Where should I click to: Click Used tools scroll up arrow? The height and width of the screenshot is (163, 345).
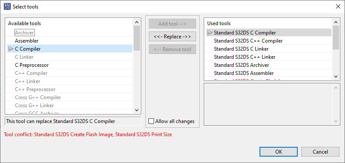pos(336,22)
